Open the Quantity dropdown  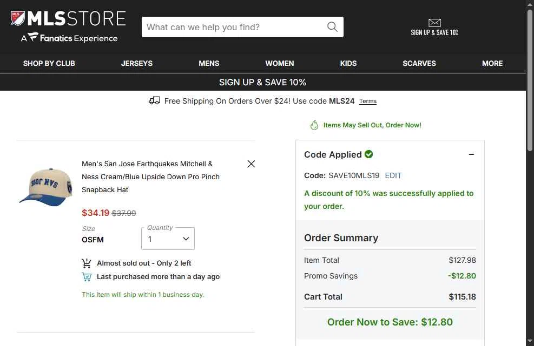point(168,239)
